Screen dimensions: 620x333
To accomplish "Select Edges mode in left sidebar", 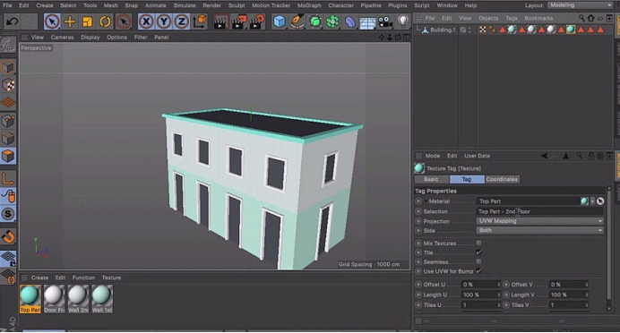I will 8,138.
